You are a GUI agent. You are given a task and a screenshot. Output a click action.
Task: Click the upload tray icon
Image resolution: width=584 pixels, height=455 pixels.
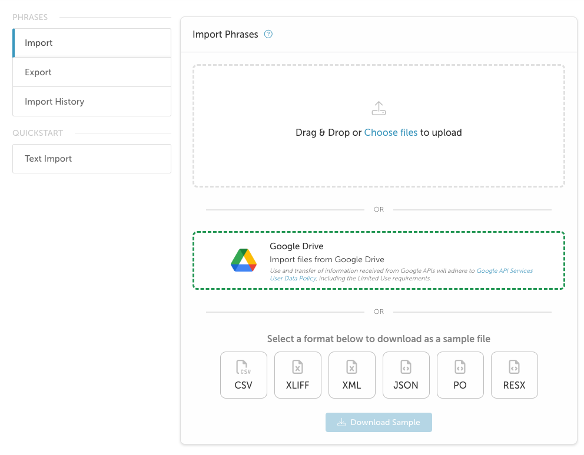point(379,108)
